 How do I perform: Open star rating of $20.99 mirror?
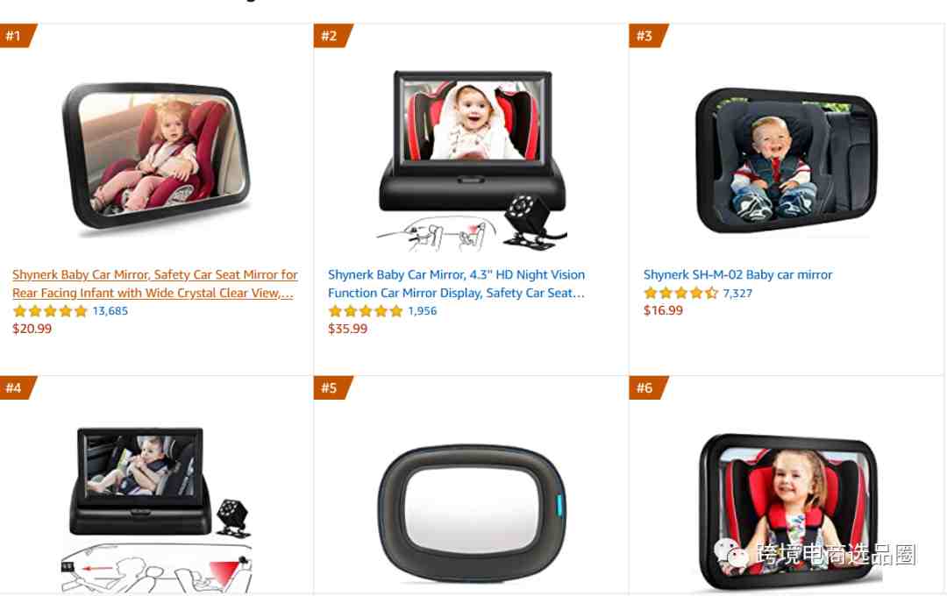tap(50, 311)
